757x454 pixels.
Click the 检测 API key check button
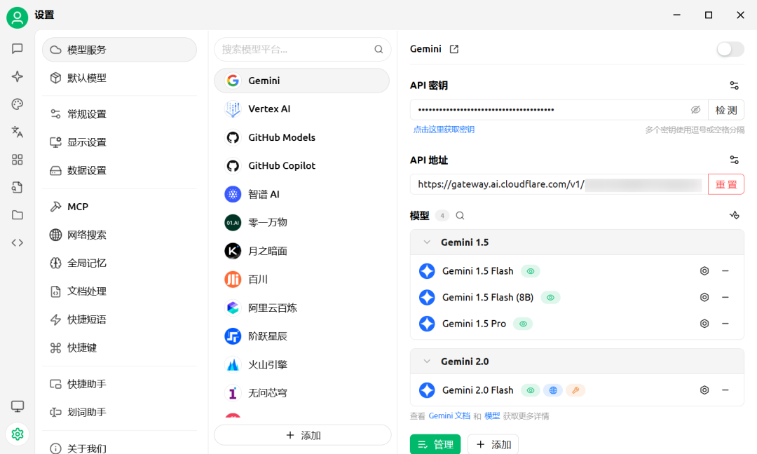pos(726,110)
